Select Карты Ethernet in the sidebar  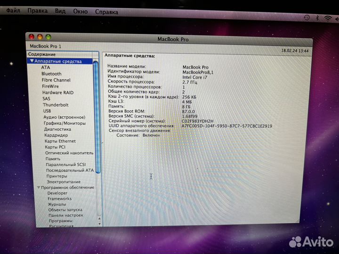point(60,141)
